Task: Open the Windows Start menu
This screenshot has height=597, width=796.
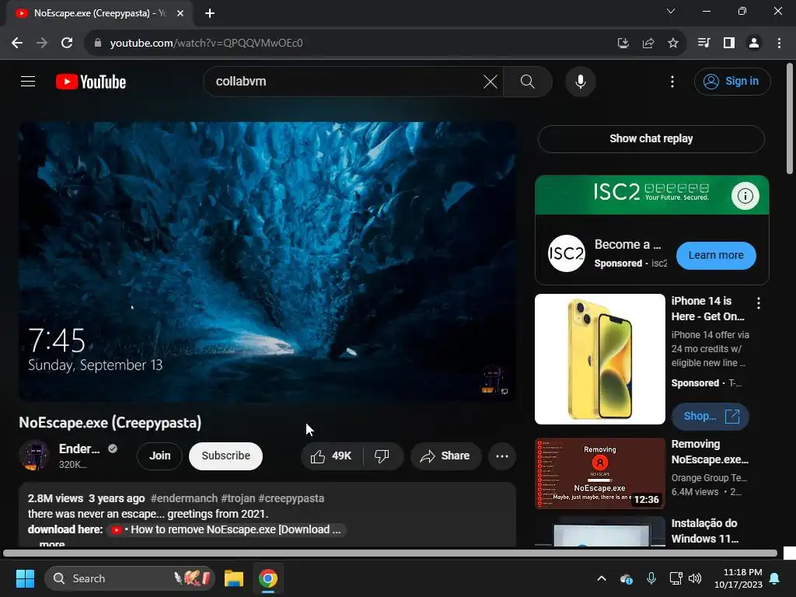Action: click(x=25, y=578)
